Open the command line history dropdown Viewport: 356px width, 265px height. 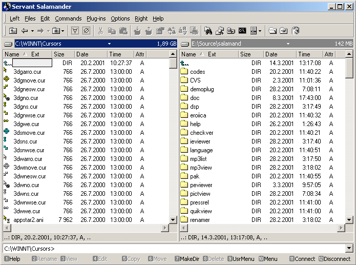[349, 249]
